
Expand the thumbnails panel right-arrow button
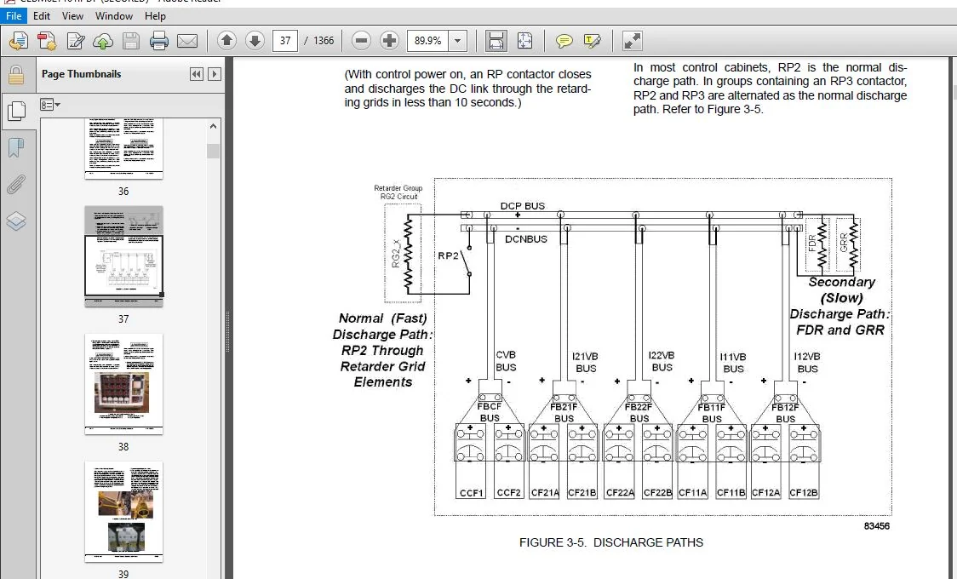click(x=215, y=74)
